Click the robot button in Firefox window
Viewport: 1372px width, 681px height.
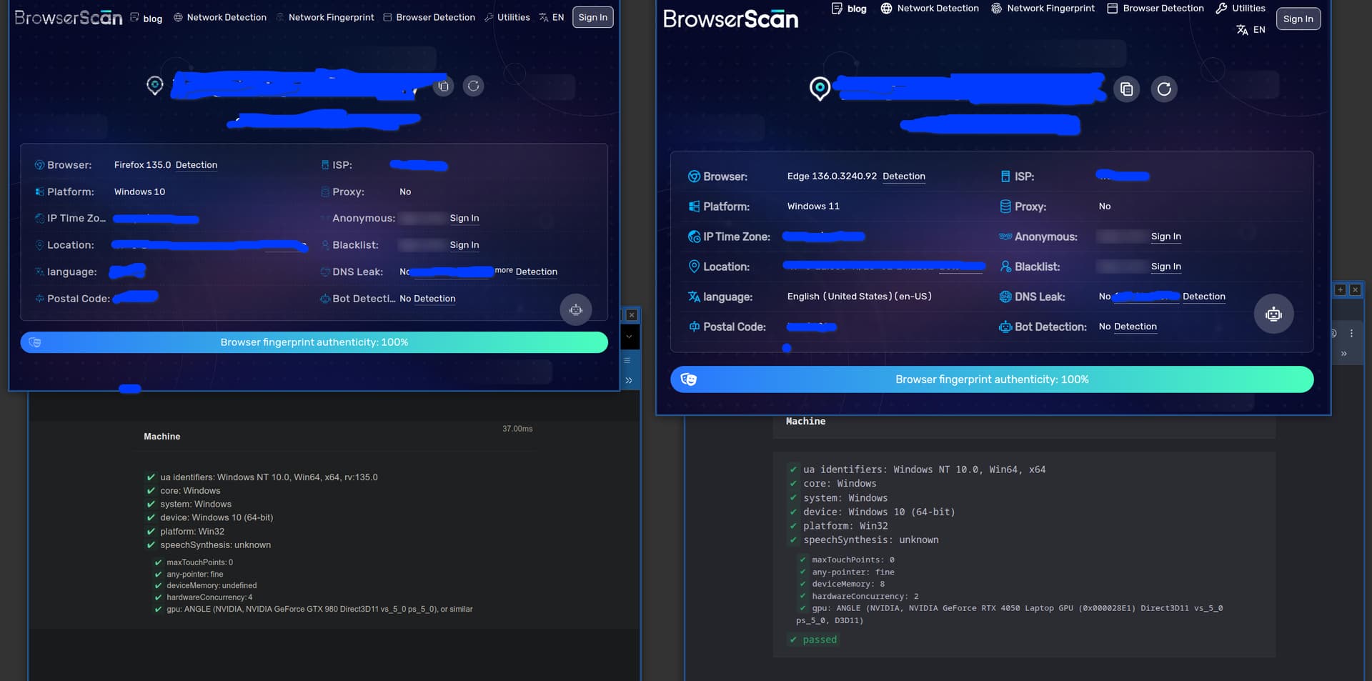tap(576, 310)
